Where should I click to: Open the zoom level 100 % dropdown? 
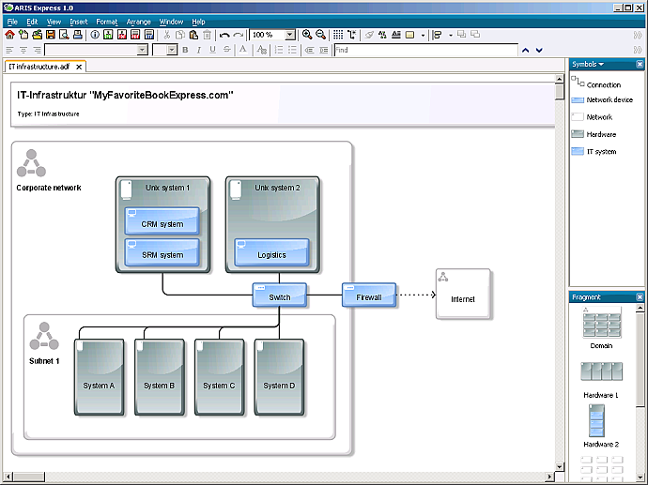pos(290,35)
